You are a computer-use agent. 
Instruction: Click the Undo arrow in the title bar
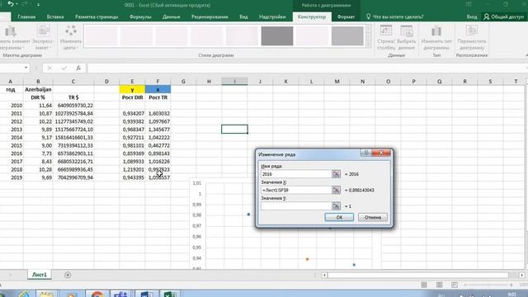click(x=11, y=4)
